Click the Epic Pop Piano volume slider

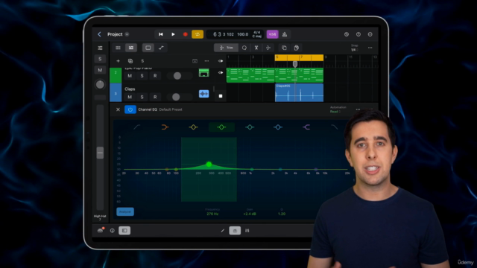click(180, 76)
